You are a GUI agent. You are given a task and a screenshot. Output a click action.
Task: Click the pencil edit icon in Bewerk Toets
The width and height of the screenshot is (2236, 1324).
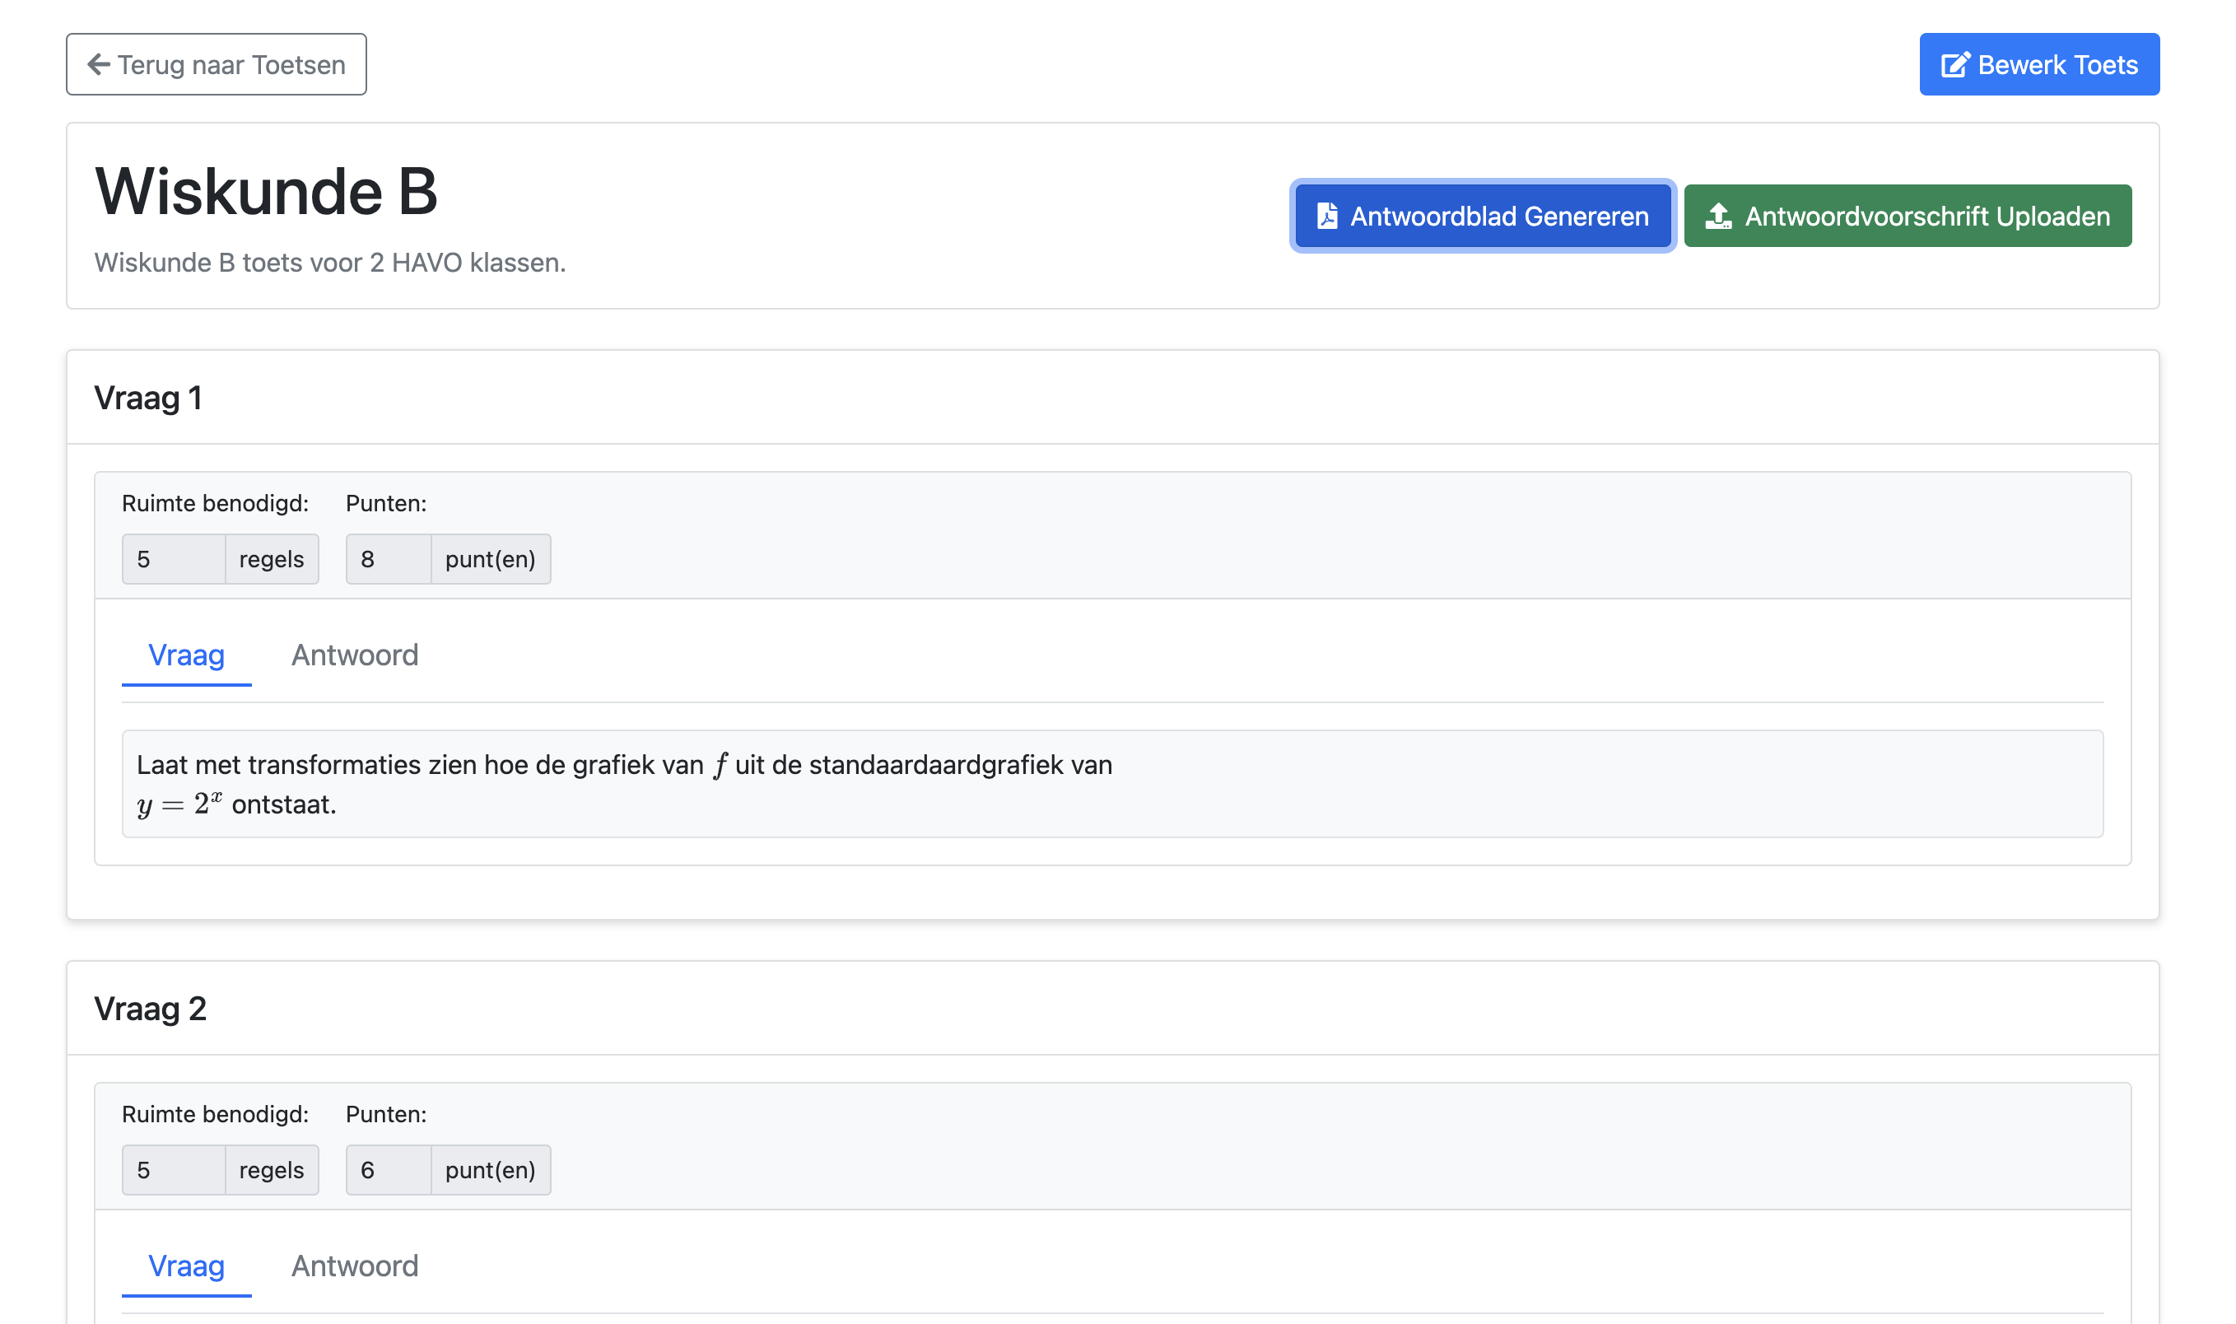coord(1955,64)
